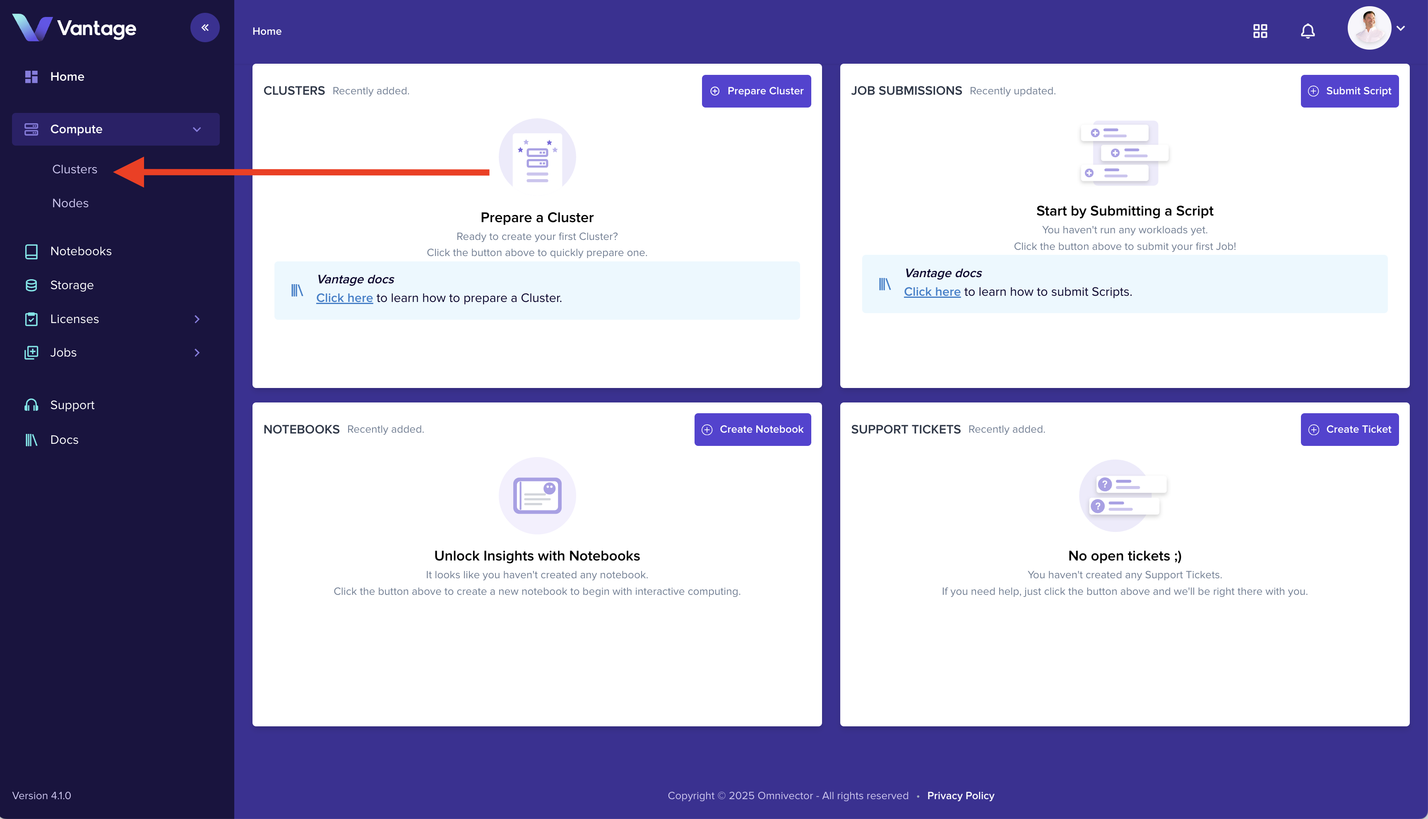The image size is (1428, 819).
Task: Click the Notebooks icon in the sidebar
Action: pos(31,251)
